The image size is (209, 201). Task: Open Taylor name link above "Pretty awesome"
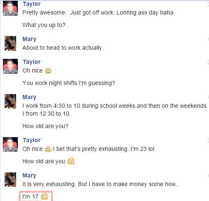(32, 4)
